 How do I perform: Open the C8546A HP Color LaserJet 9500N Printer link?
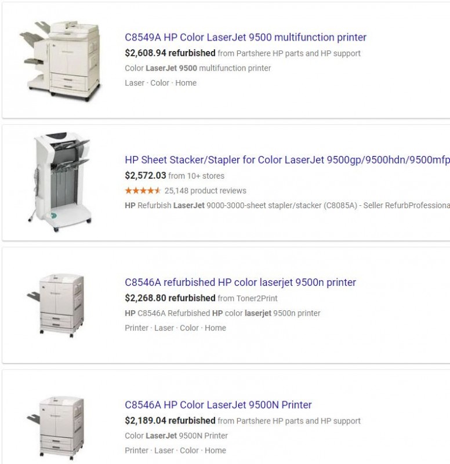point(218,405)
